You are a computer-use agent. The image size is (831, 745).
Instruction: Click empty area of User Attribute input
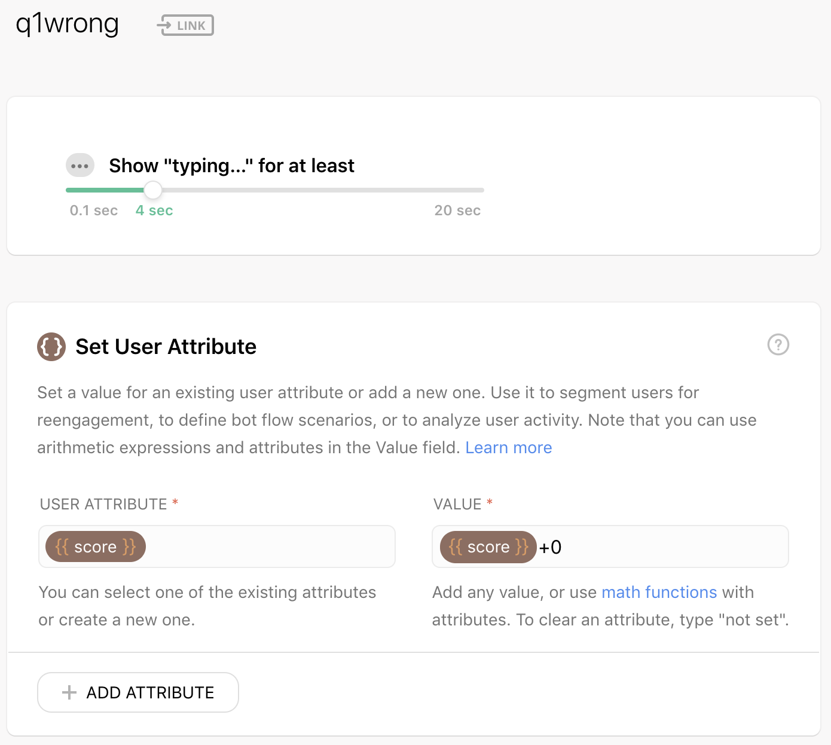coord(269,546)
